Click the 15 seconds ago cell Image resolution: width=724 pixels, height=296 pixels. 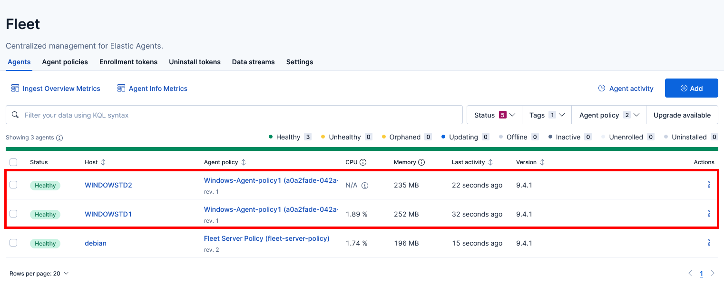coord(477,243)
